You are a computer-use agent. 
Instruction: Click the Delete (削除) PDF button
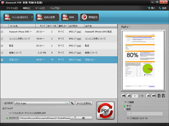[70, 17]
